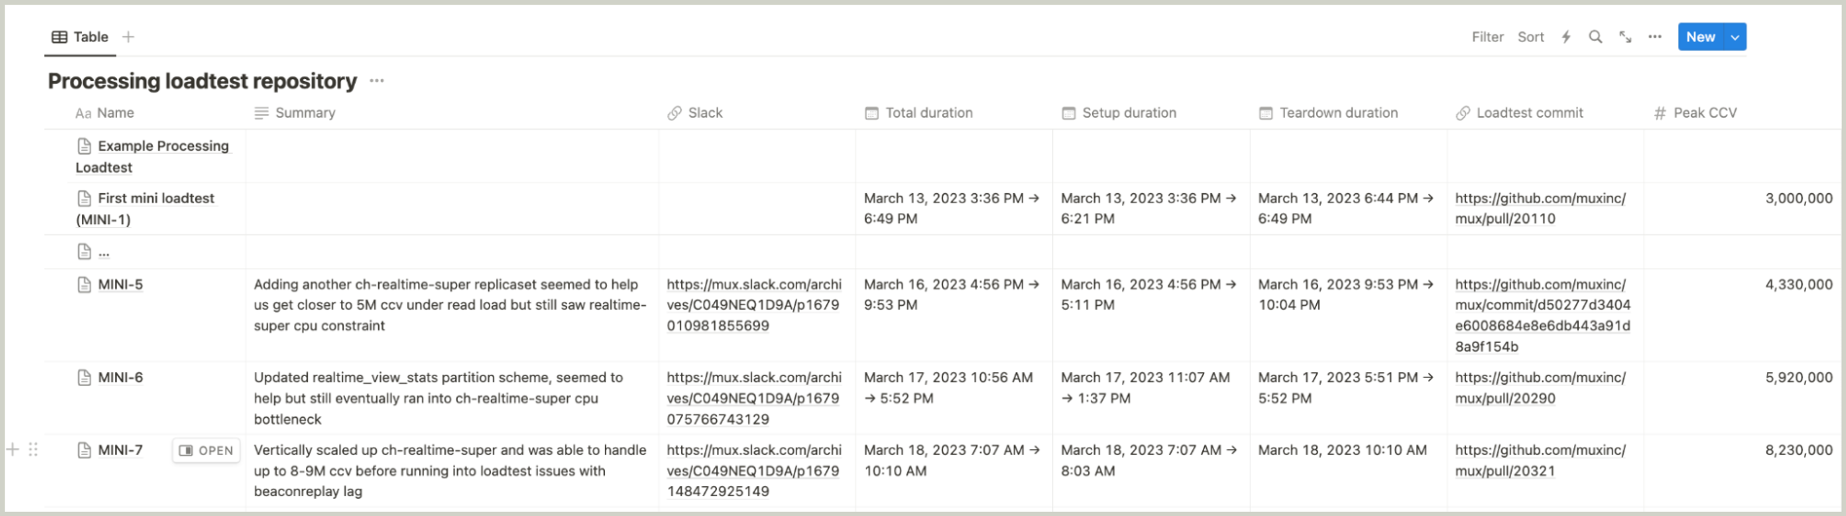Add row using plus icon beside MINI-7
1846x516 pixels.
(12, 450)
